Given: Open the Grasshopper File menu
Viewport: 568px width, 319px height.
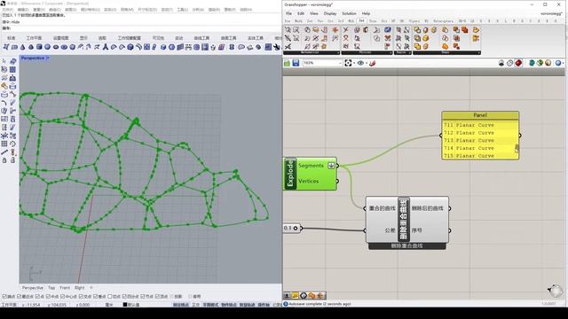Looking at the screenshot, I should pyautogui.click(x=288, y=13).
